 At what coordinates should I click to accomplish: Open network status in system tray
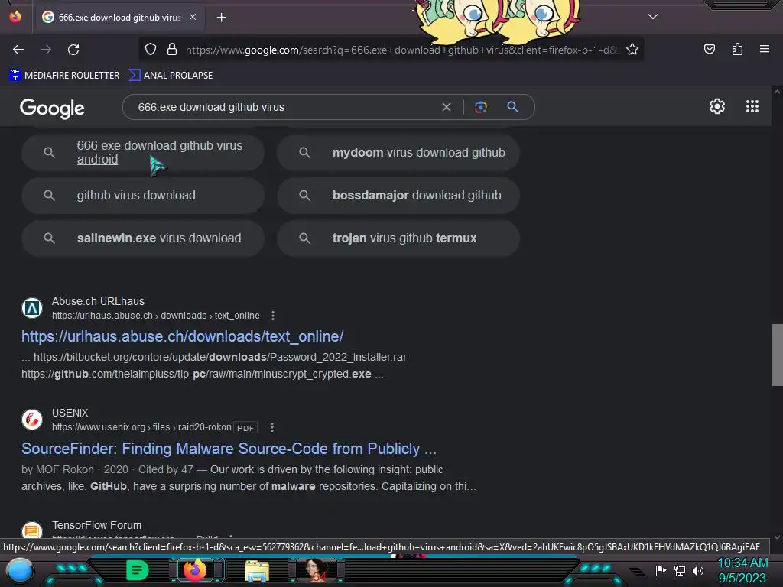tap(680, 570)
